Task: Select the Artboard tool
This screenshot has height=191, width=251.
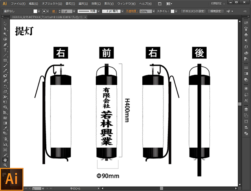Action: (x=5, y=150)
